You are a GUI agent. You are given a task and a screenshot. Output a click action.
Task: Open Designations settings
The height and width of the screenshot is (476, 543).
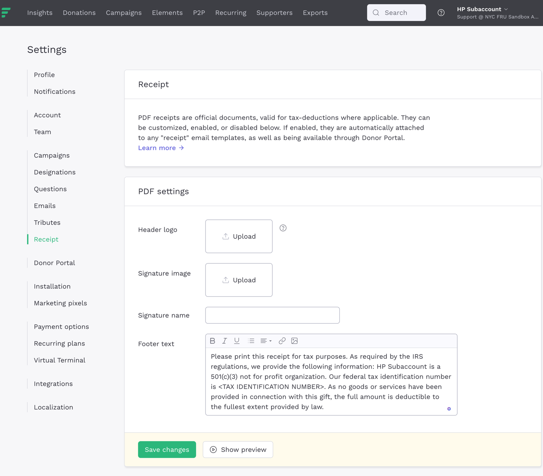click(55, 172)
